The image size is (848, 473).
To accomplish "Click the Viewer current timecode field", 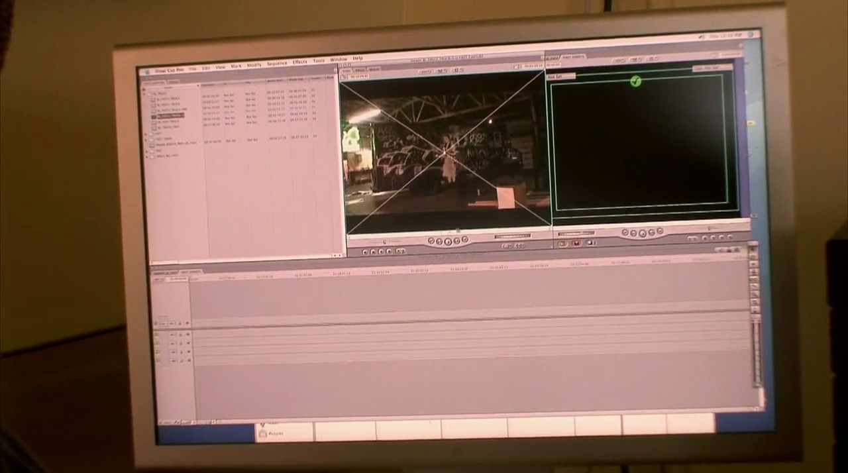I will (533, 66).
